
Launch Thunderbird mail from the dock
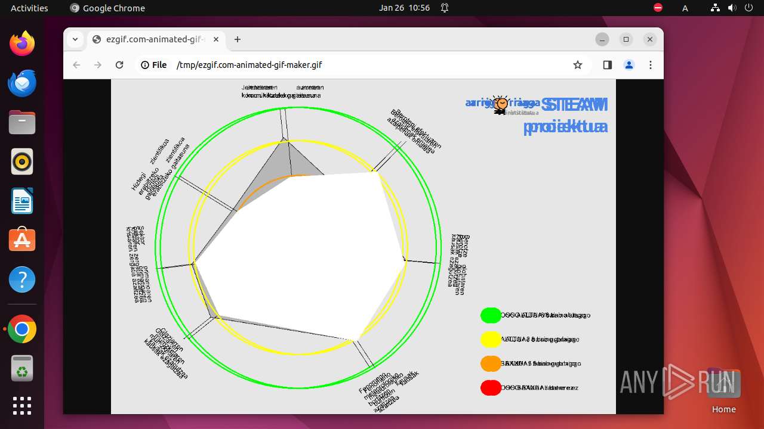[x=22, y=83]
